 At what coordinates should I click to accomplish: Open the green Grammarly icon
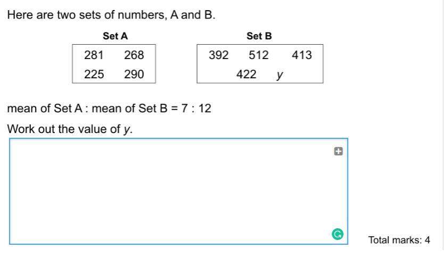[x=338, y=234]
